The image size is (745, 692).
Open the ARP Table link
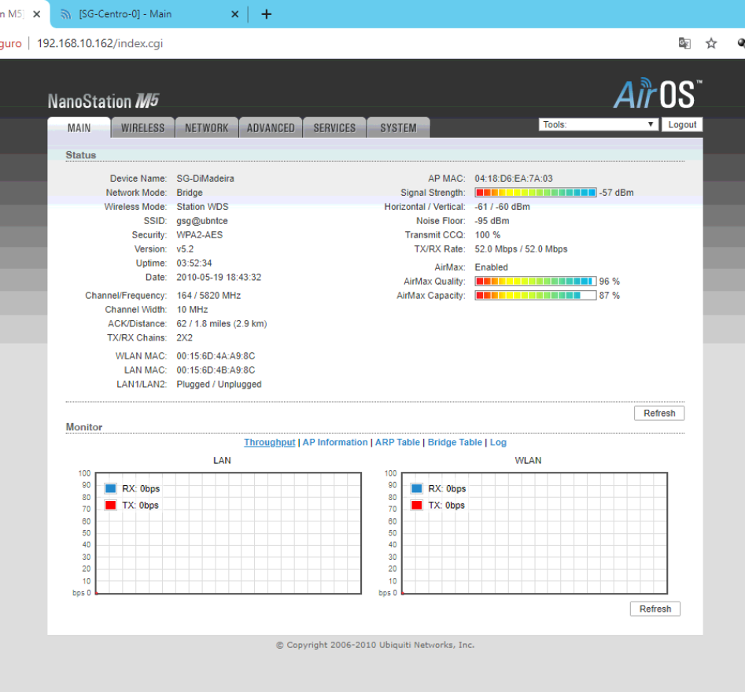398,442
